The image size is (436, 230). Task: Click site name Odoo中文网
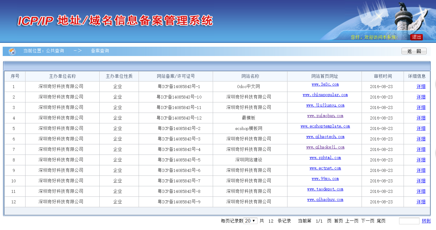(248, 87)
